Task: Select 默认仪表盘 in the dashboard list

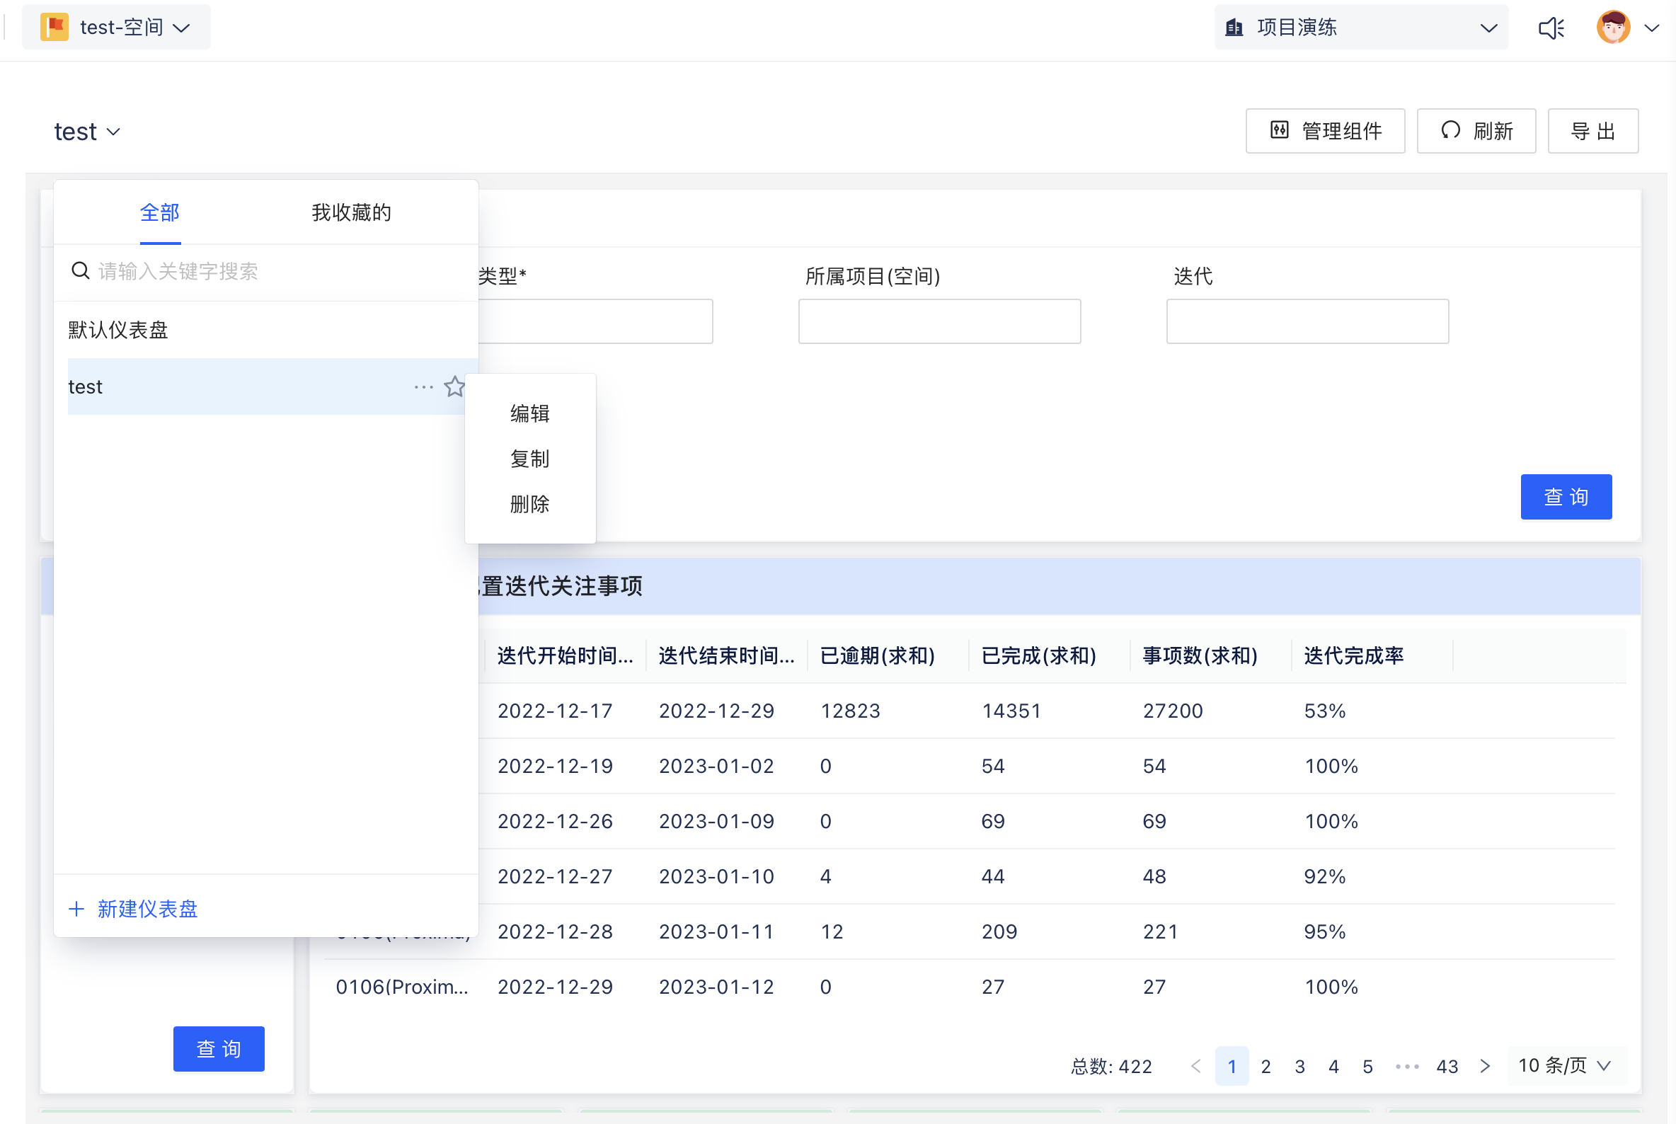Action: (118, 330)
